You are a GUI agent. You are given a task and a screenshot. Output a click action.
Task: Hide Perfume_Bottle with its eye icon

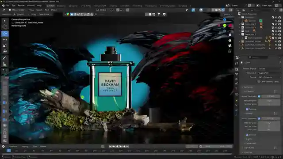coord(276,38)
